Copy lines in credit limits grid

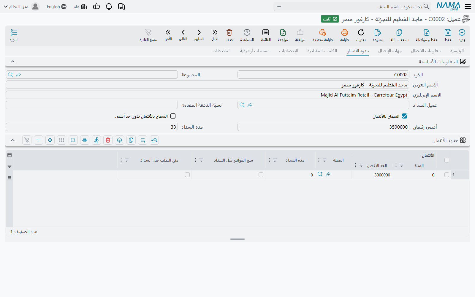(131, 140)
